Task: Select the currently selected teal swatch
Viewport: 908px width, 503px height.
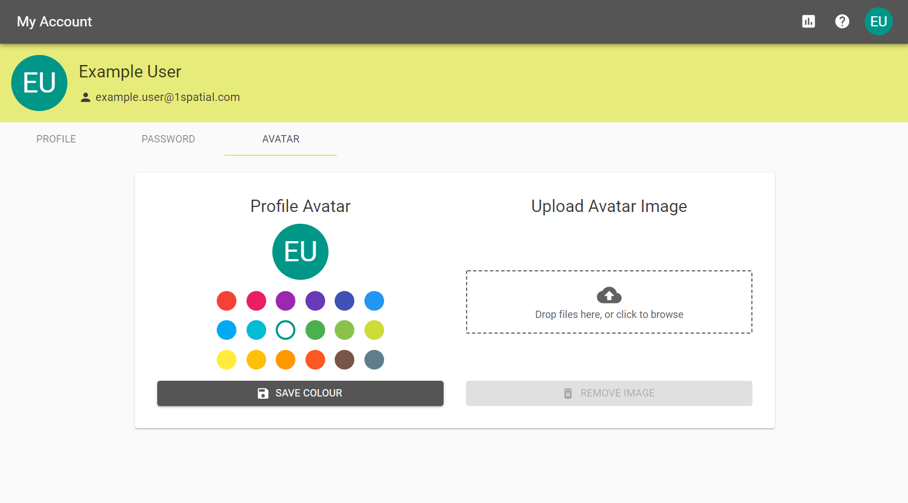Action: pos(286,330)
